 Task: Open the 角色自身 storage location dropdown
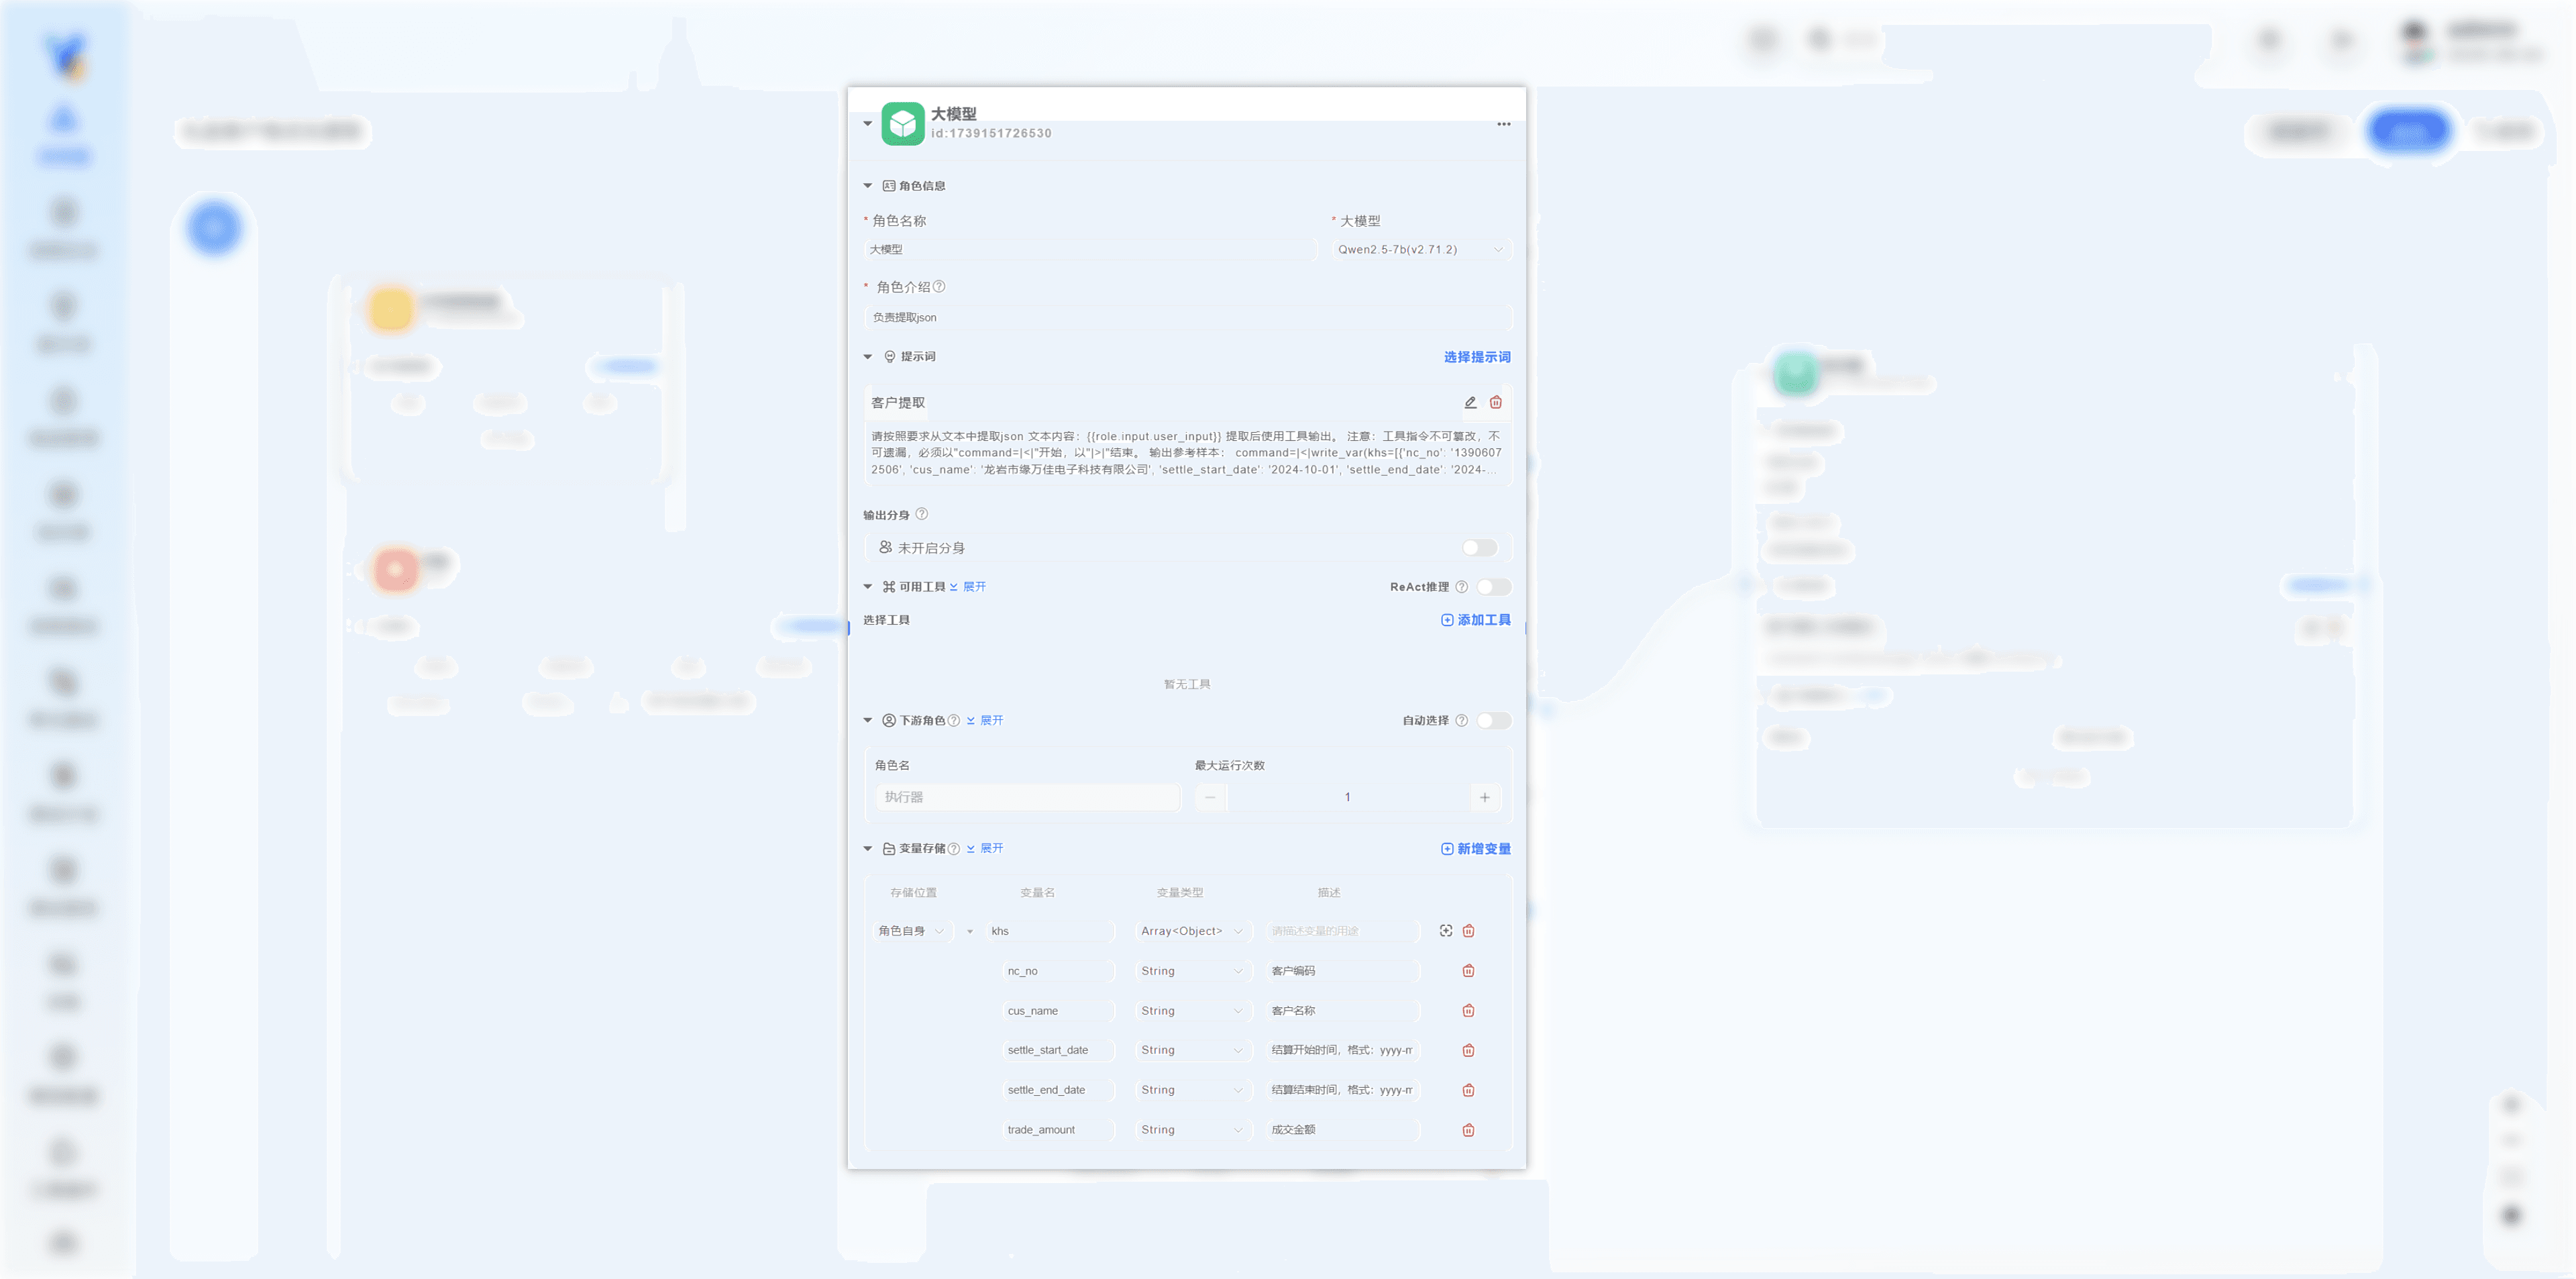tap(910, 931)
